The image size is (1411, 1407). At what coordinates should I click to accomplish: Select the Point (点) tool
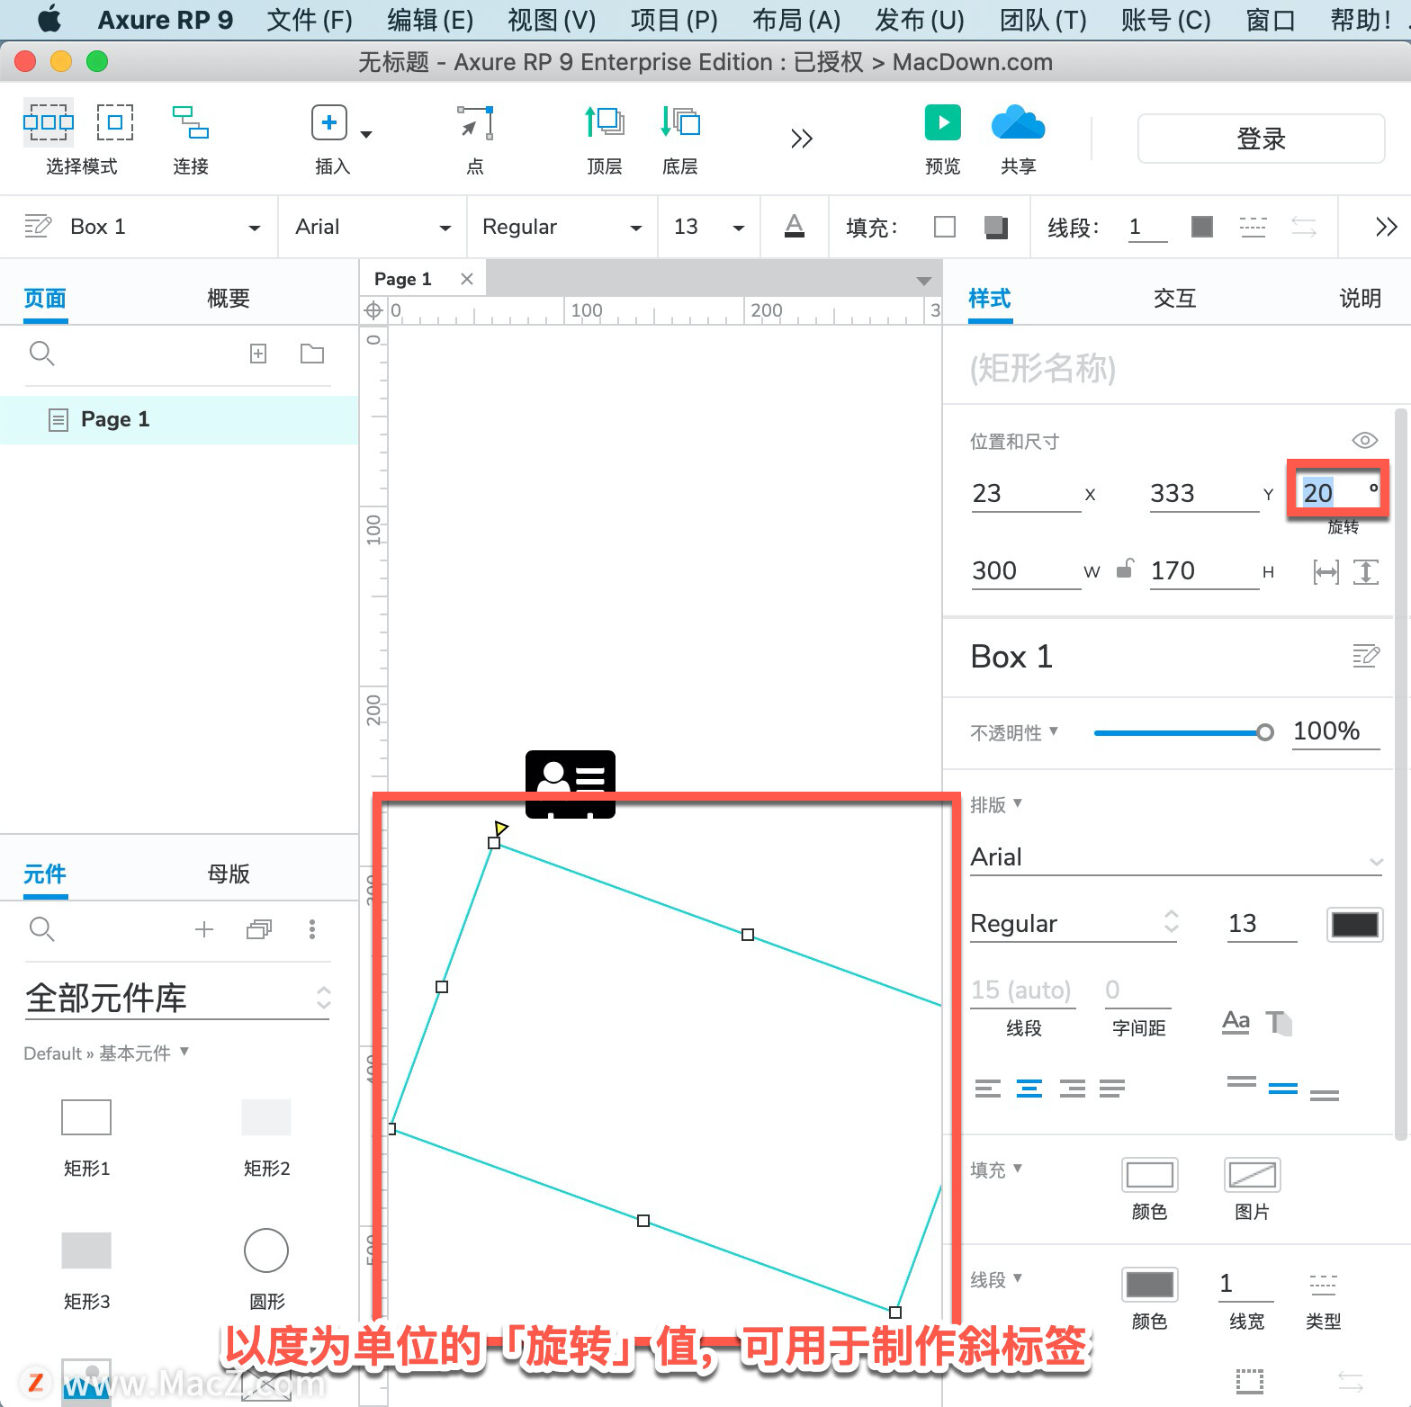click(475, 122)
